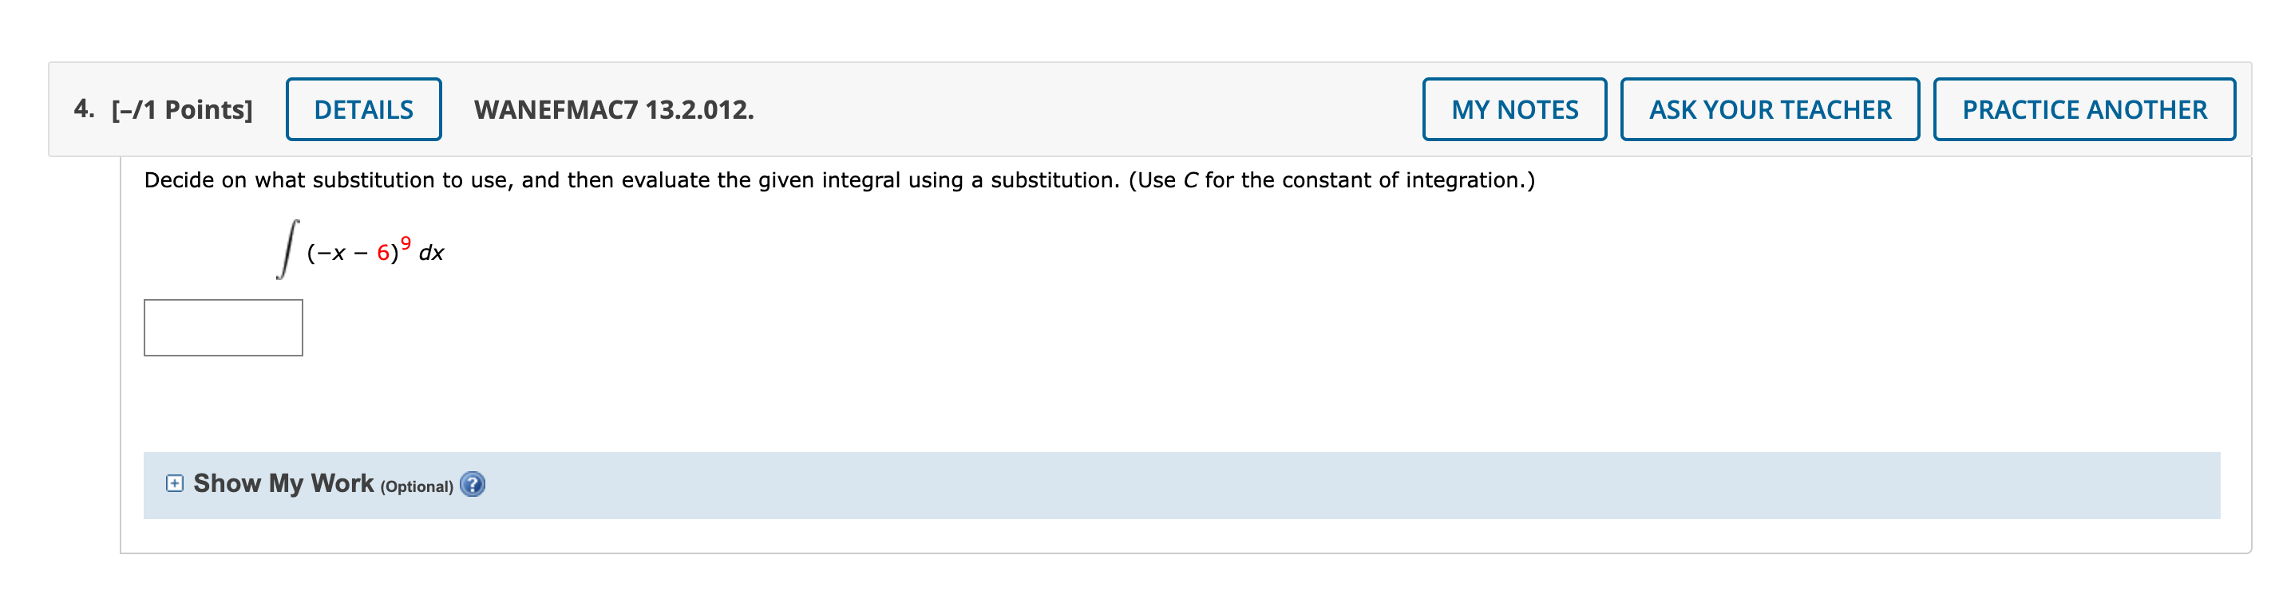Image resolution: width=2271 pixels, height=606 pixels.
Task: Focus the integral answer input box
Action: (x=223, y=328)
